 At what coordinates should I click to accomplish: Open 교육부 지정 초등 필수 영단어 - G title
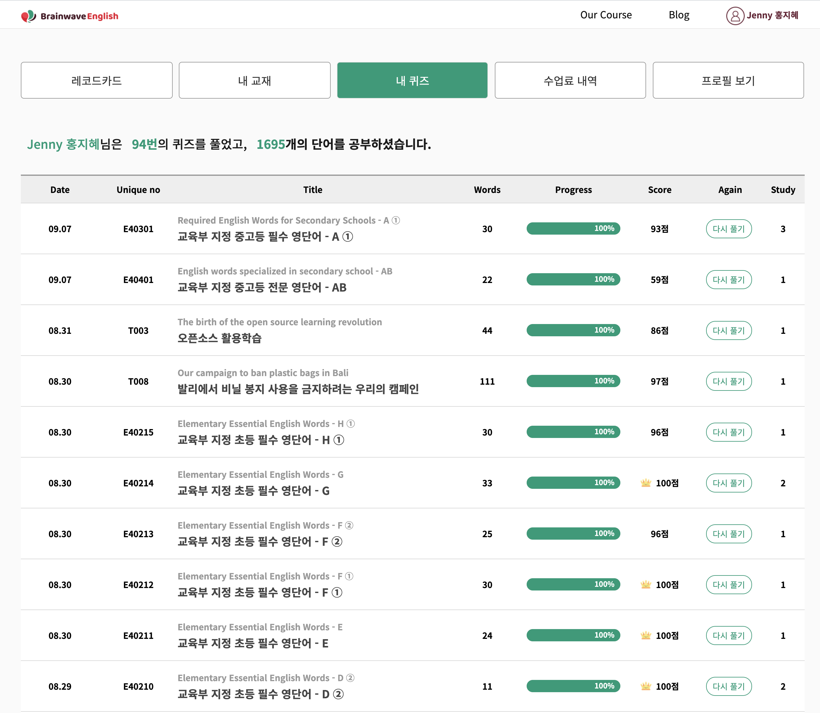254,491
